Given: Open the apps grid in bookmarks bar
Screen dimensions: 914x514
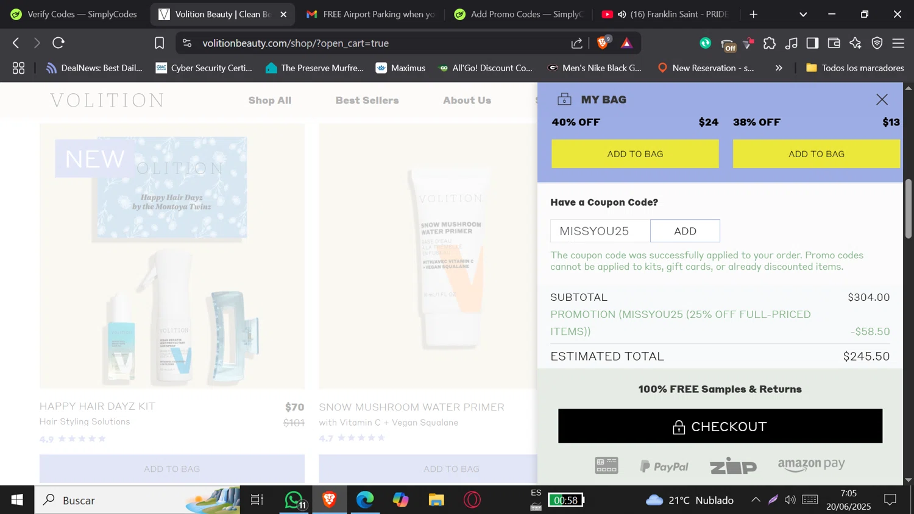Looking at the screenshot, I should point(19,68).
